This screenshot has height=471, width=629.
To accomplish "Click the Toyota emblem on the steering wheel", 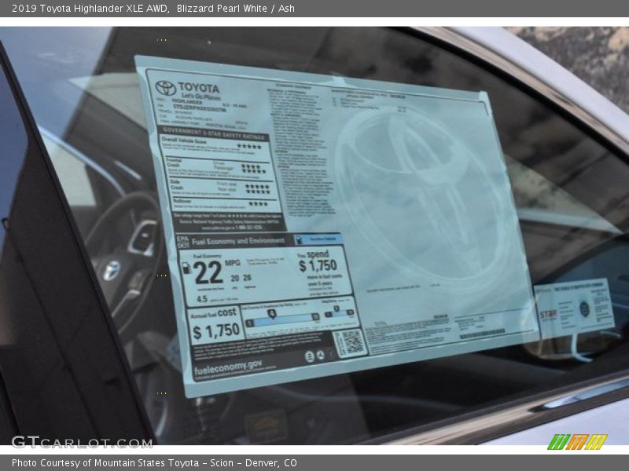I will point(111,270).
